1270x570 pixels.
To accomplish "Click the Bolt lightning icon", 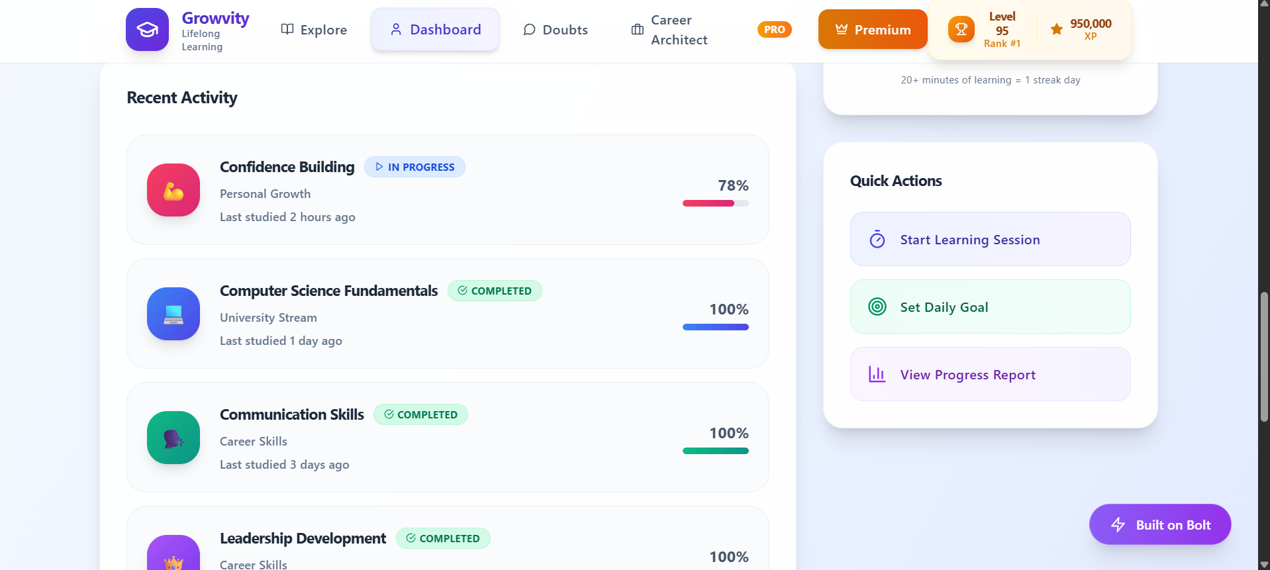I will point(1118,524).
